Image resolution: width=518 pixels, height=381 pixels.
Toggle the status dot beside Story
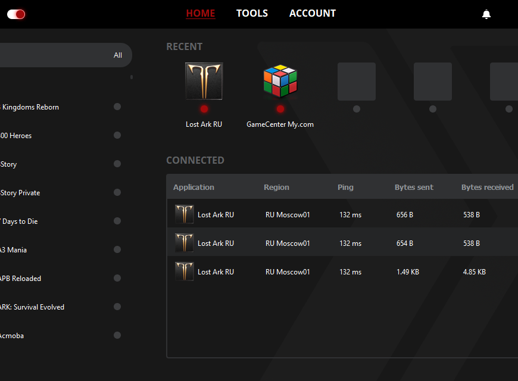(117, 164)
